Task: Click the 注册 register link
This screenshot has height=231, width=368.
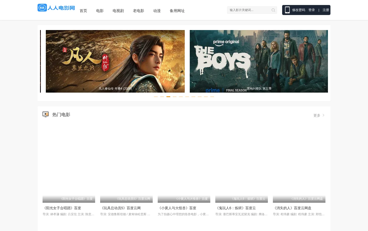Action: point(326,10)
